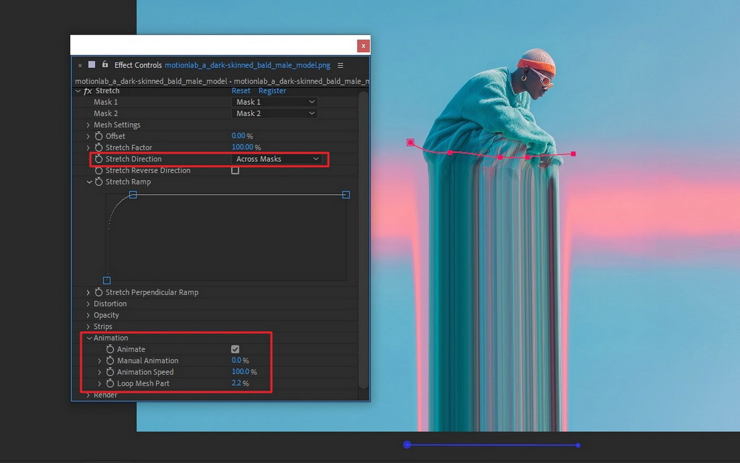Select the leftmost pink mask vertex
The width and height of the screenshot is (740, 463).
(410, 142)
